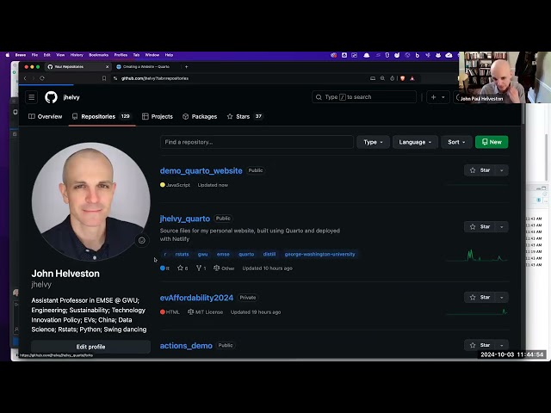Star the jhelvy_quarto repository
This screenshot has width=551, height=413.
480,227
